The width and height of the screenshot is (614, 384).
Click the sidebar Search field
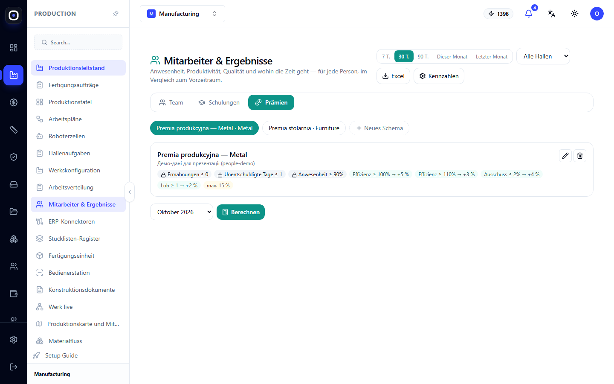78,42
